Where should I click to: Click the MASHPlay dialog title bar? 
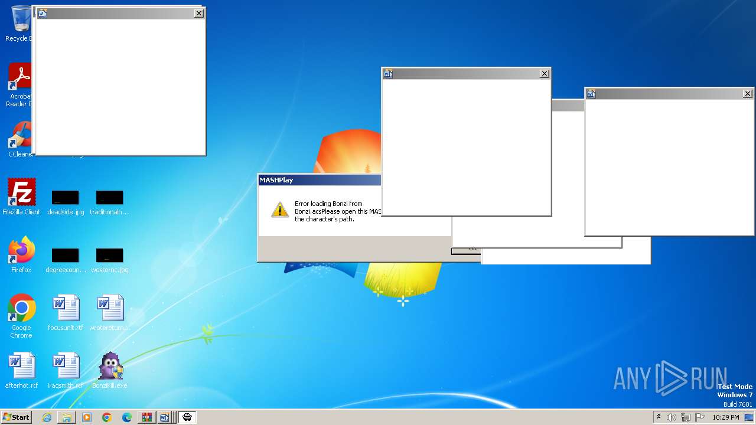pos(320,180)
